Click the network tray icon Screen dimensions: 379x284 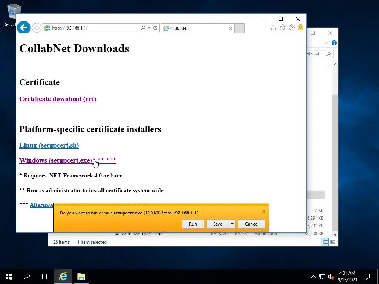coord(322,277)
